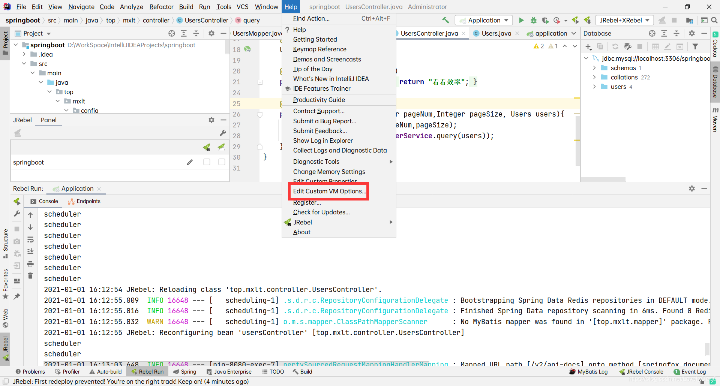Viewport: 720px width, 386px height.
Task: Edit springboot module pencil icon in JRebel panel
Action: tap(190, 162)
